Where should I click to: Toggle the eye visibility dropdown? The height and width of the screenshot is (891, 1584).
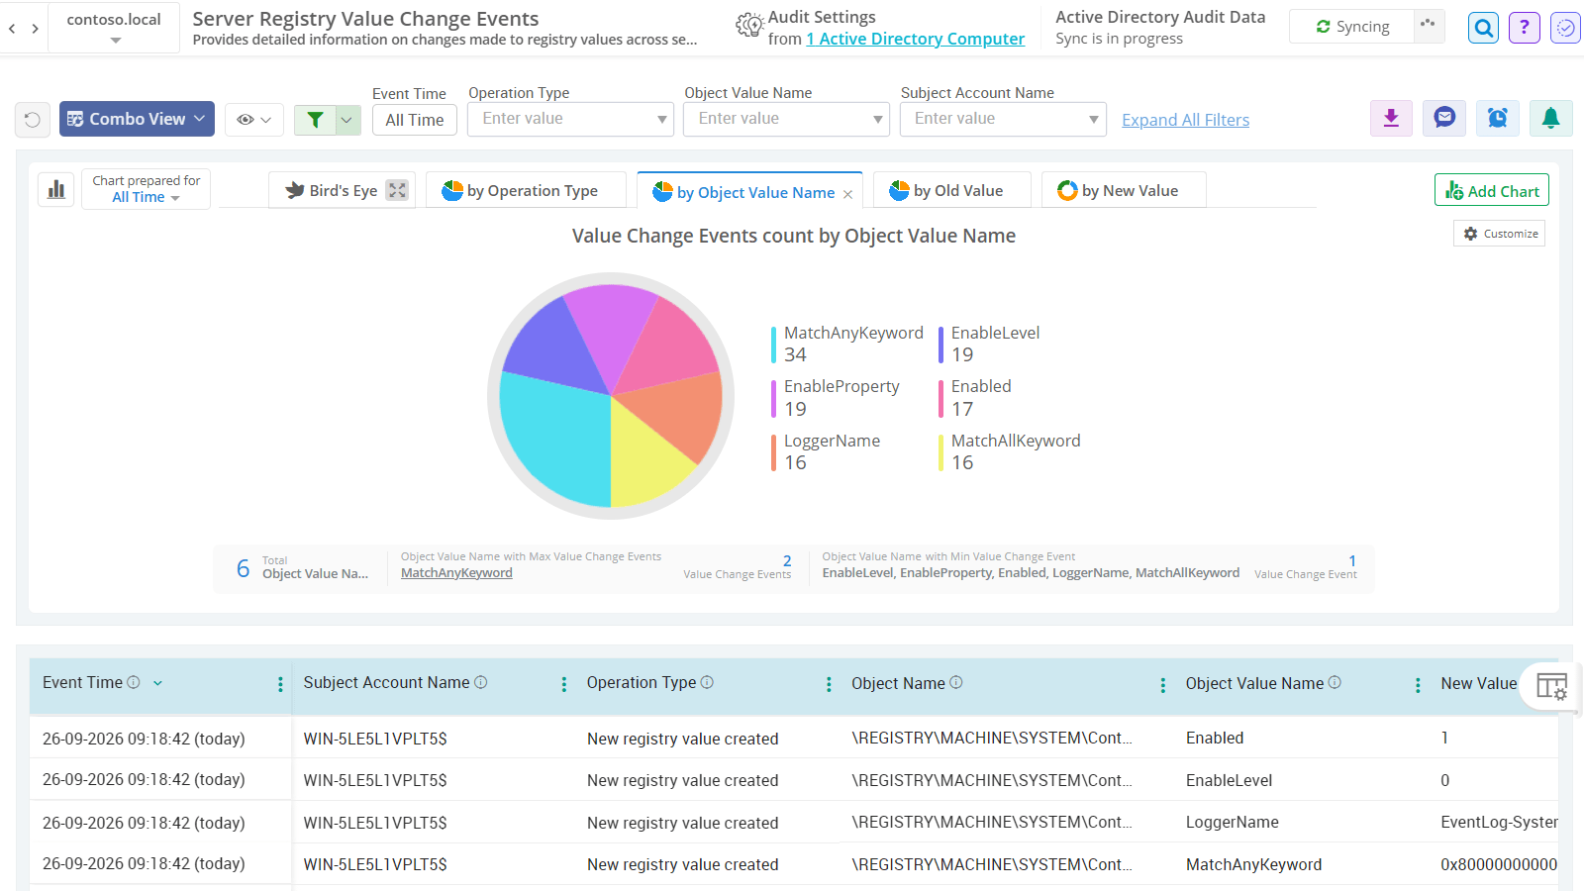(x=254, y=120)
